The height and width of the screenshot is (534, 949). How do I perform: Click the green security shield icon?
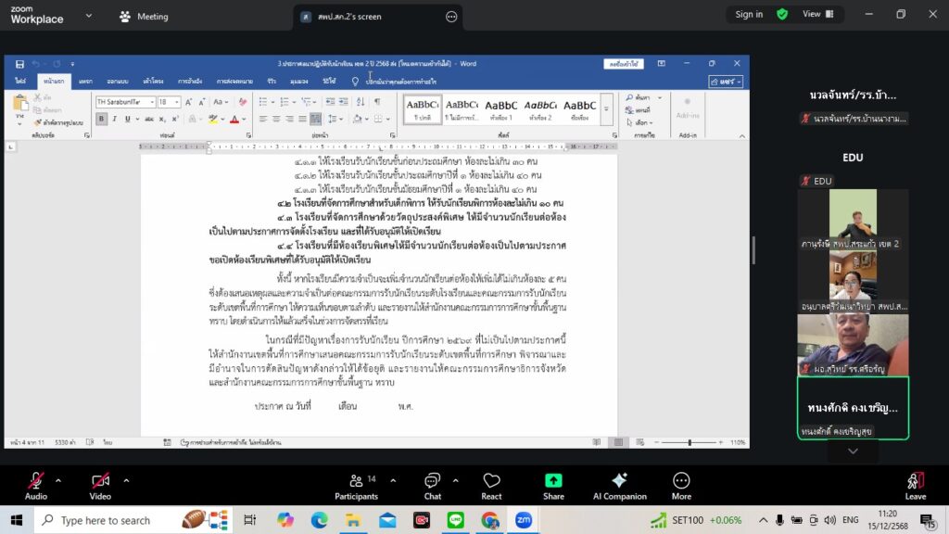(782, 14)
